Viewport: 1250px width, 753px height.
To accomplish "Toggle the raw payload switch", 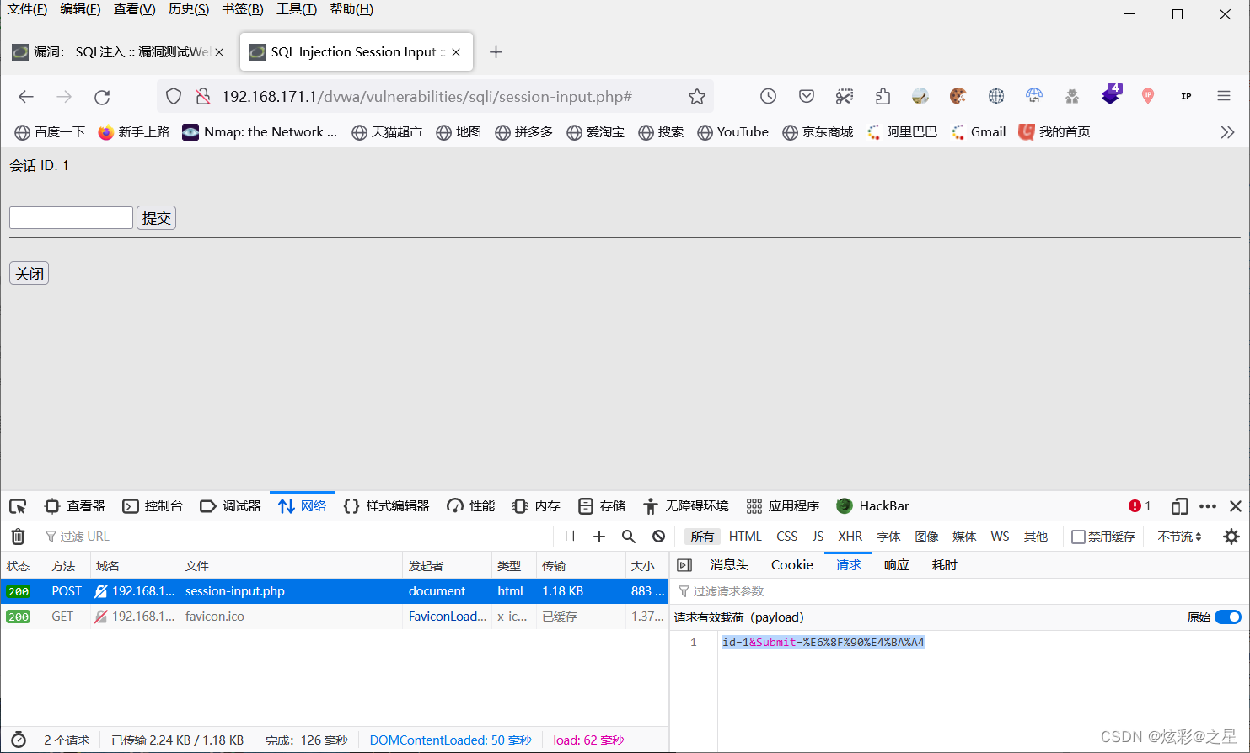I will click(x=1228, y=617).
